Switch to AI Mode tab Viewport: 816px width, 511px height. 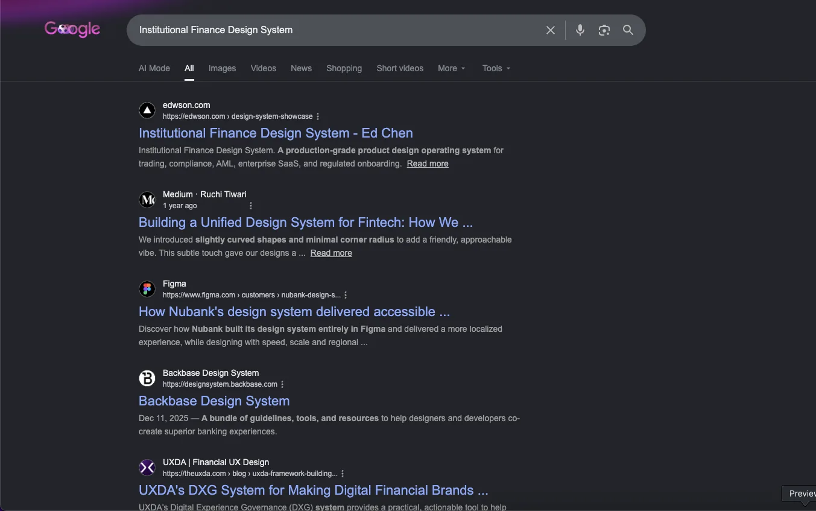[154, 68]
